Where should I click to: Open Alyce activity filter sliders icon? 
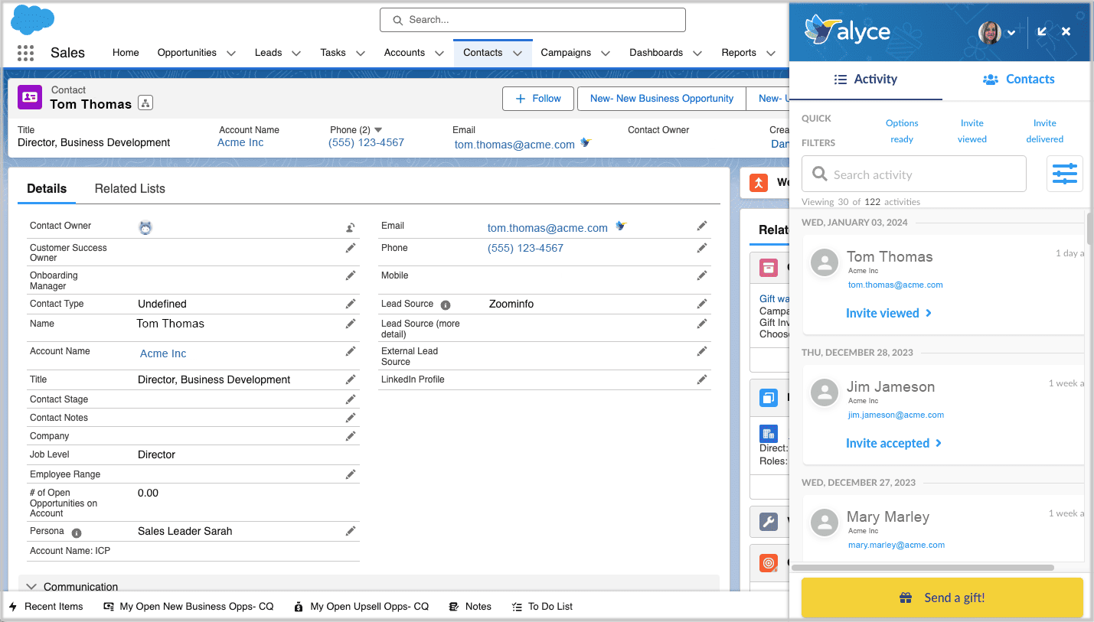(x=1065, y=174)
